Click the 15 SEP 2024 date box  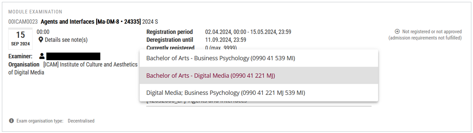click(20, 38)
